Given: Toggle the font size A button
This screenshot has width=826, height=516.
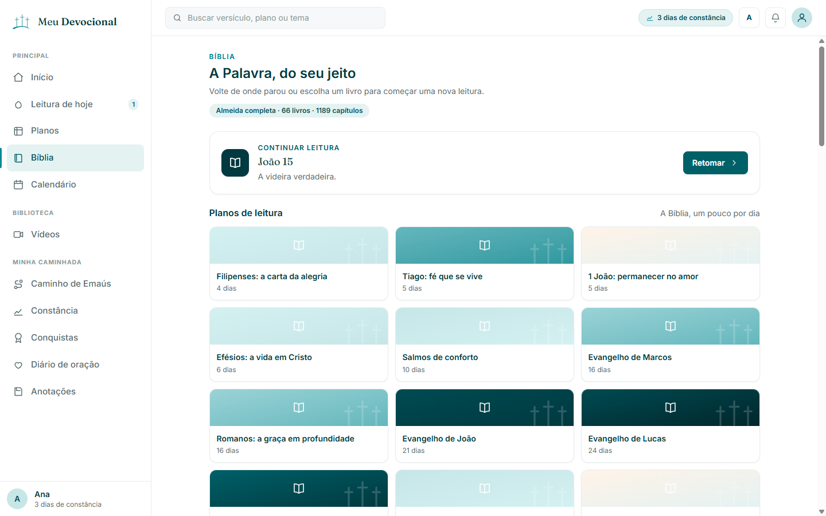Looking at the screenshot, I should [749, 18].
